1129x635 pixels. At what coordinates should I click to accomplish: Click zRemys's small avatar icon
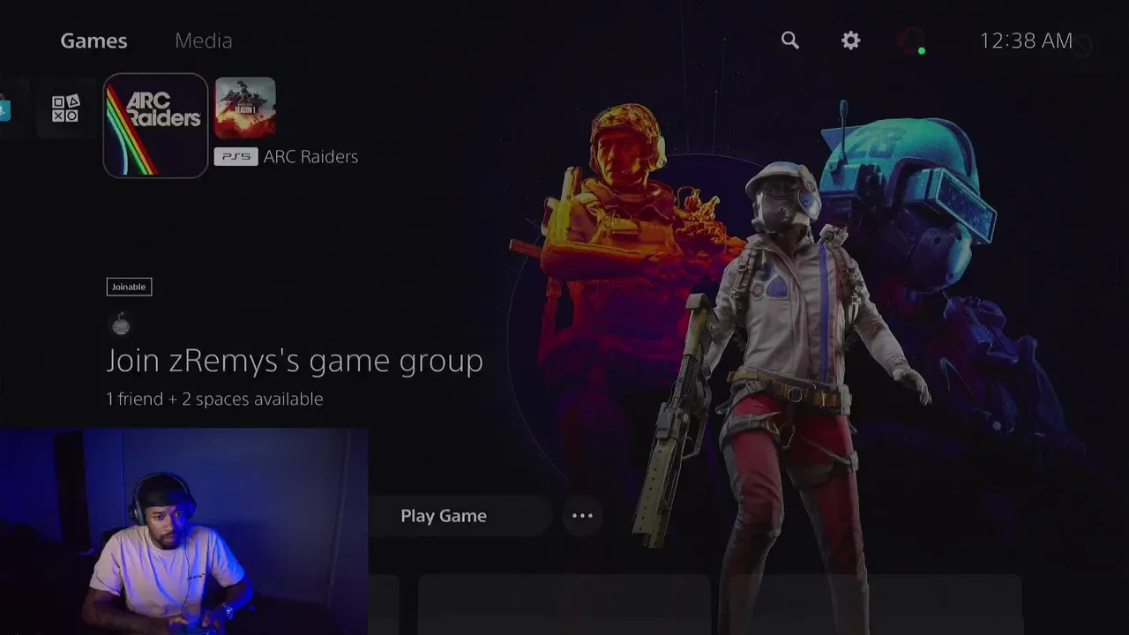(x=121, y=325)
